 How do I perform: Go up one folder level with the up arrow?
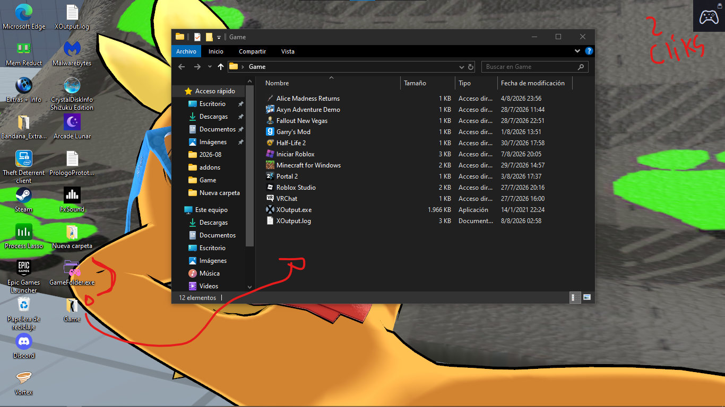221,67
